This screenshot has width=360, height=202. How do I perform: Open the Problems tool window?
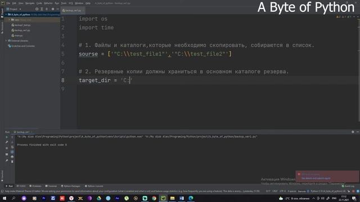35,186
